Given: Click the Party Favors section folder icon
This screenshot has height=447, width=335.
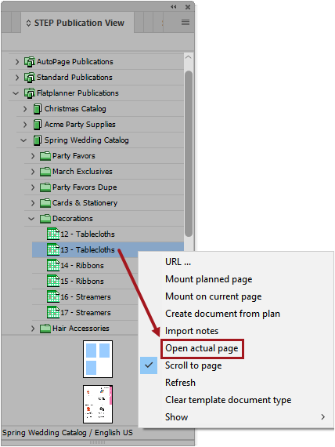Looking at the screenshot, I should tap(45, 156).
